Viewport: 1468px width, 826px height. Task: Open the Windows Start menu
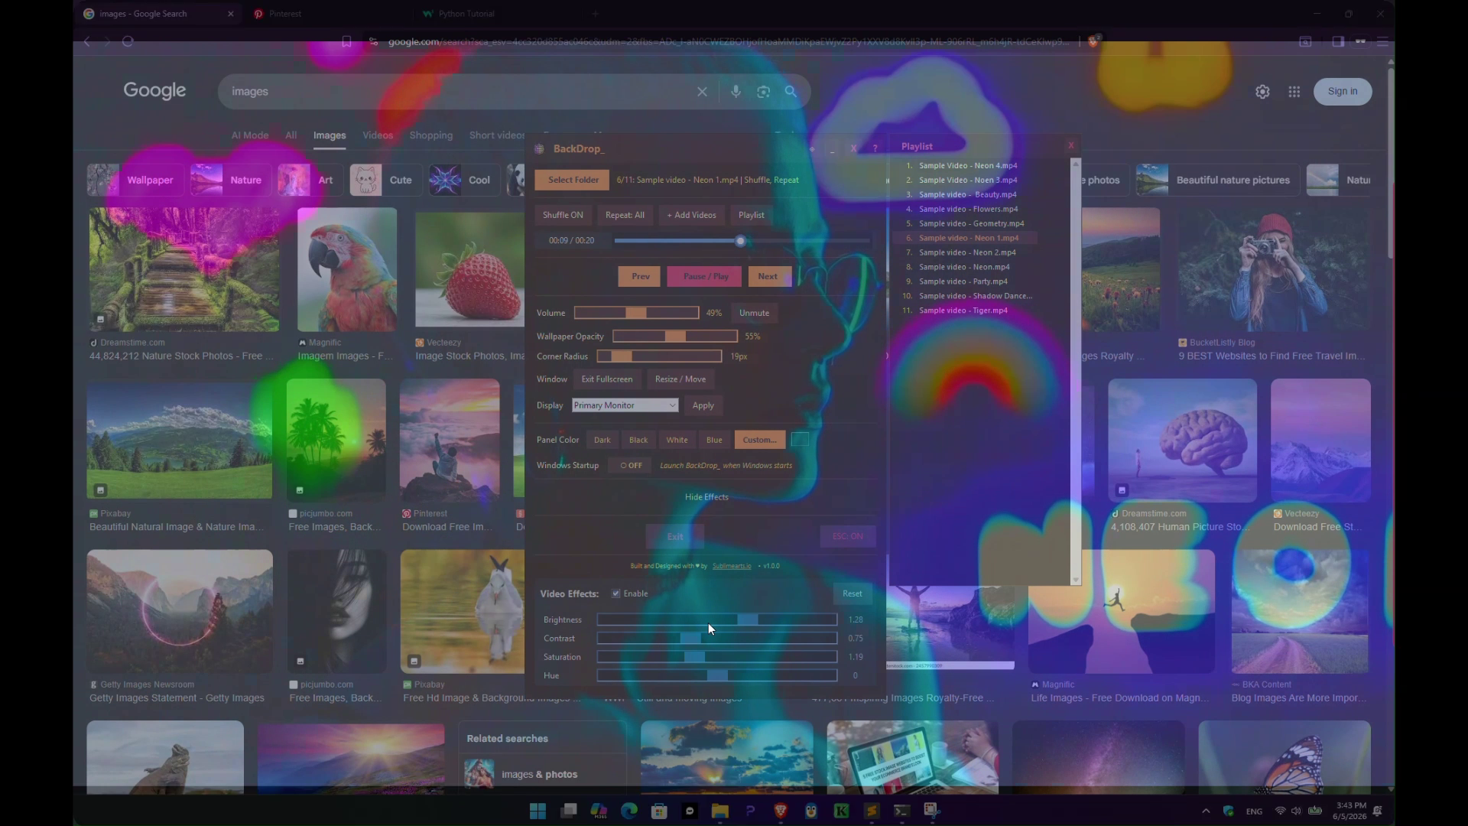coord(538,811)
